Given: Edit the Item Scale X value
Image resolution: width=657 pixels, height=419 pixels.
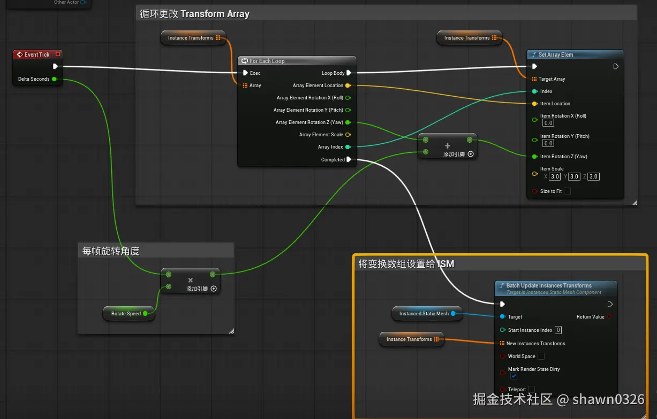Looking at the screenshot, I should pos(555,177).
